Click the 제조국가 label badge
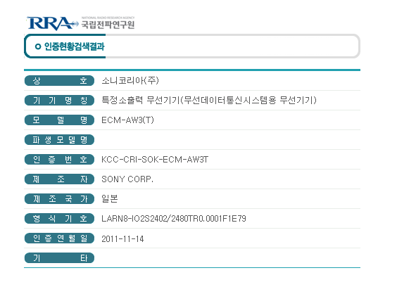Screen dimensions: 397x306 click(59, 199)
